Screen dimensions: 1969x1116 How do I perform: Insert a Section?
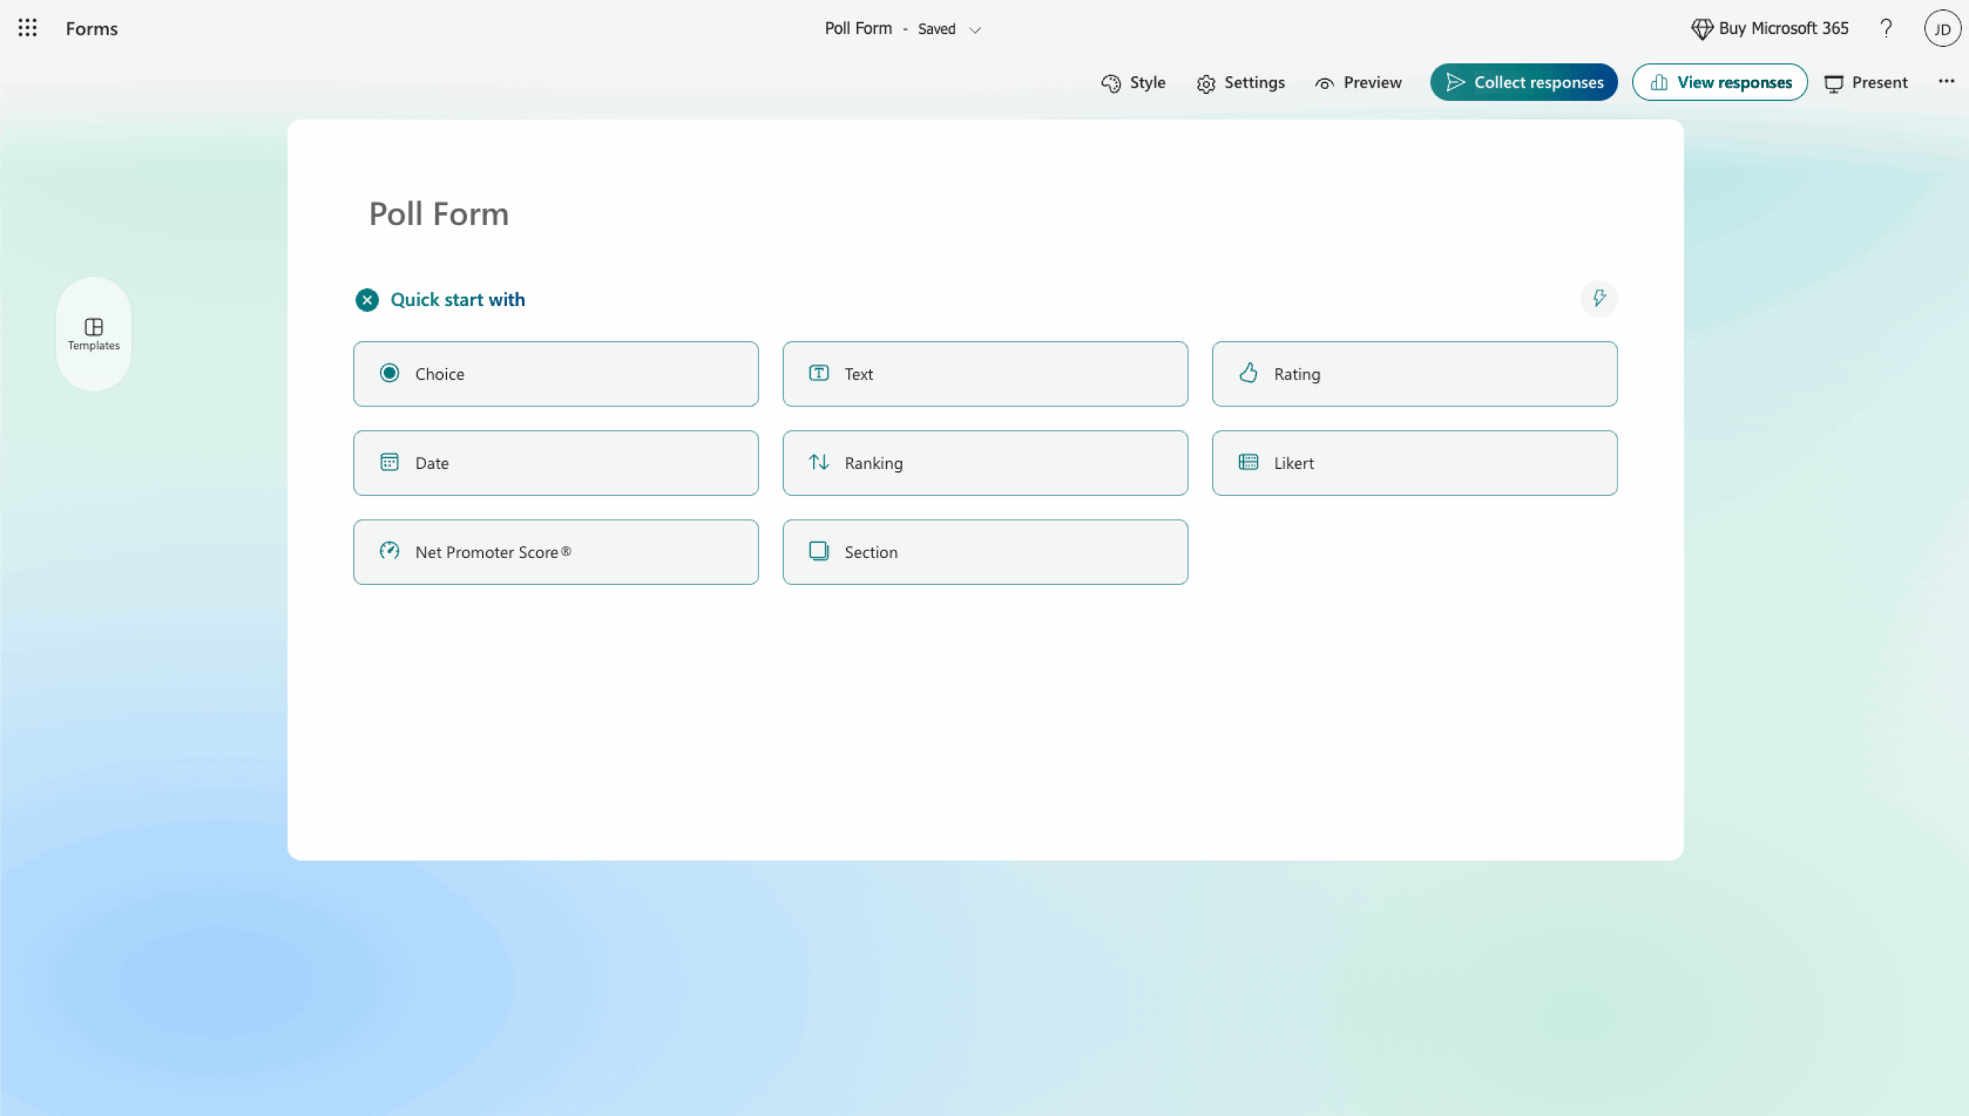pos(984,552)
